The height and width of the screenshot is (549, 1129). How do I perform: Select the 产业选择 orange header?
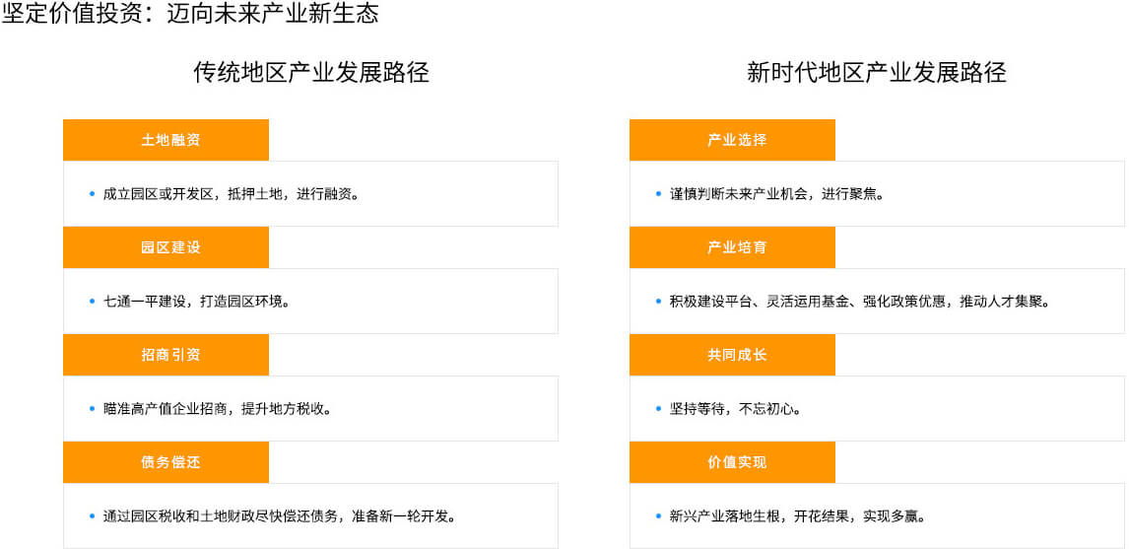pos(732,140)
